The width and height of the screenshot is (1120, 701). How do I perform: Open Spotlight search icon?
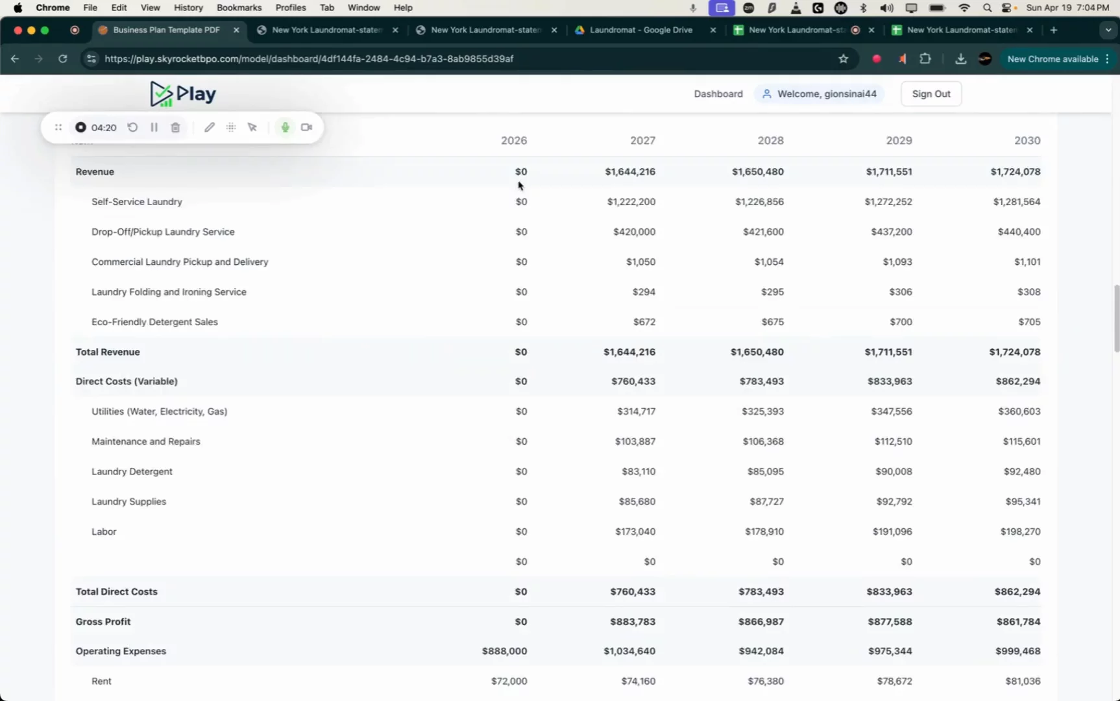coord(987,8)
